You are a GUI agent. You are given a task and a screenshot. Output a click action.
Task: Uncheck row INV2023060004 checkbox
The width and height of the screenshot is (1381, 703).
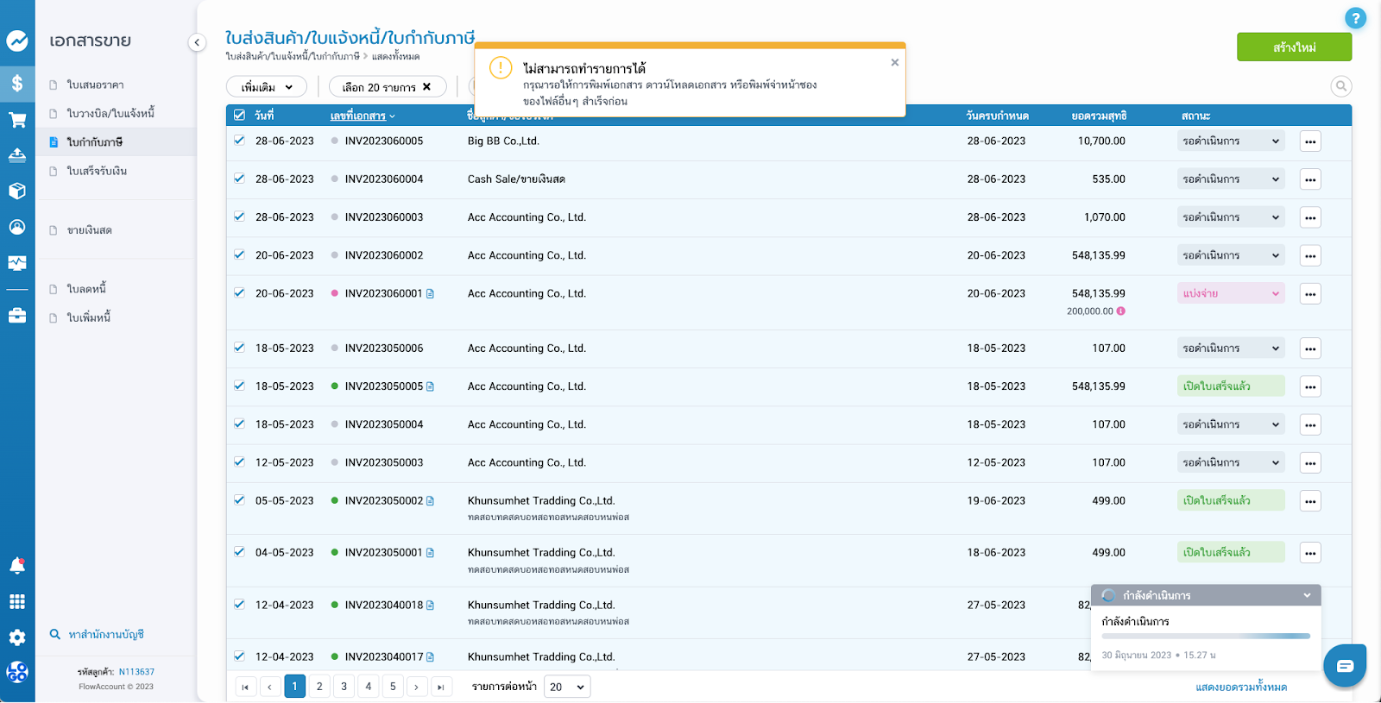tap(239, 179)
